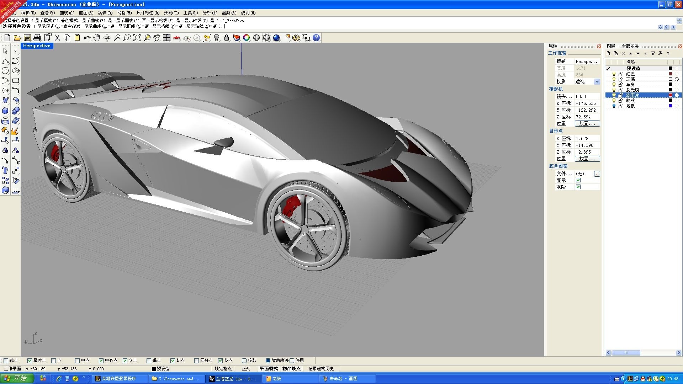The height and width of the screenshot is (384, 683).
Task: Select the polyline tool in the left sidebar
Action: click(5, 61)
